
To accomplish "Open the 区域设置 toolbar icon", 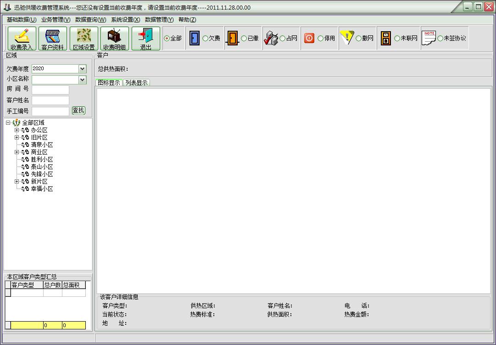I will pyautogui.click(x=84, y=38).
